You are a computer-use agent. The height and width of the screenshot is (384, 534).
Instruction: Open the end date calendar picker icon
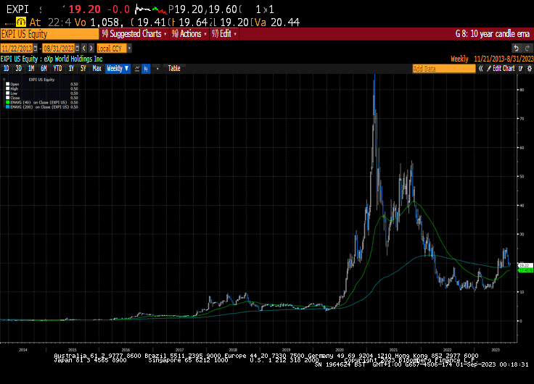point(78,49)
